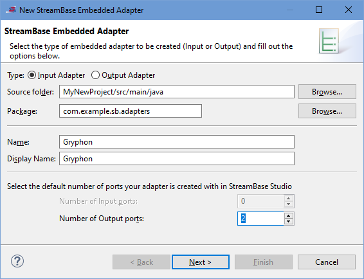The image size is (364, 279).
Task: Cancel the adapter wizard
Action: 327,262
